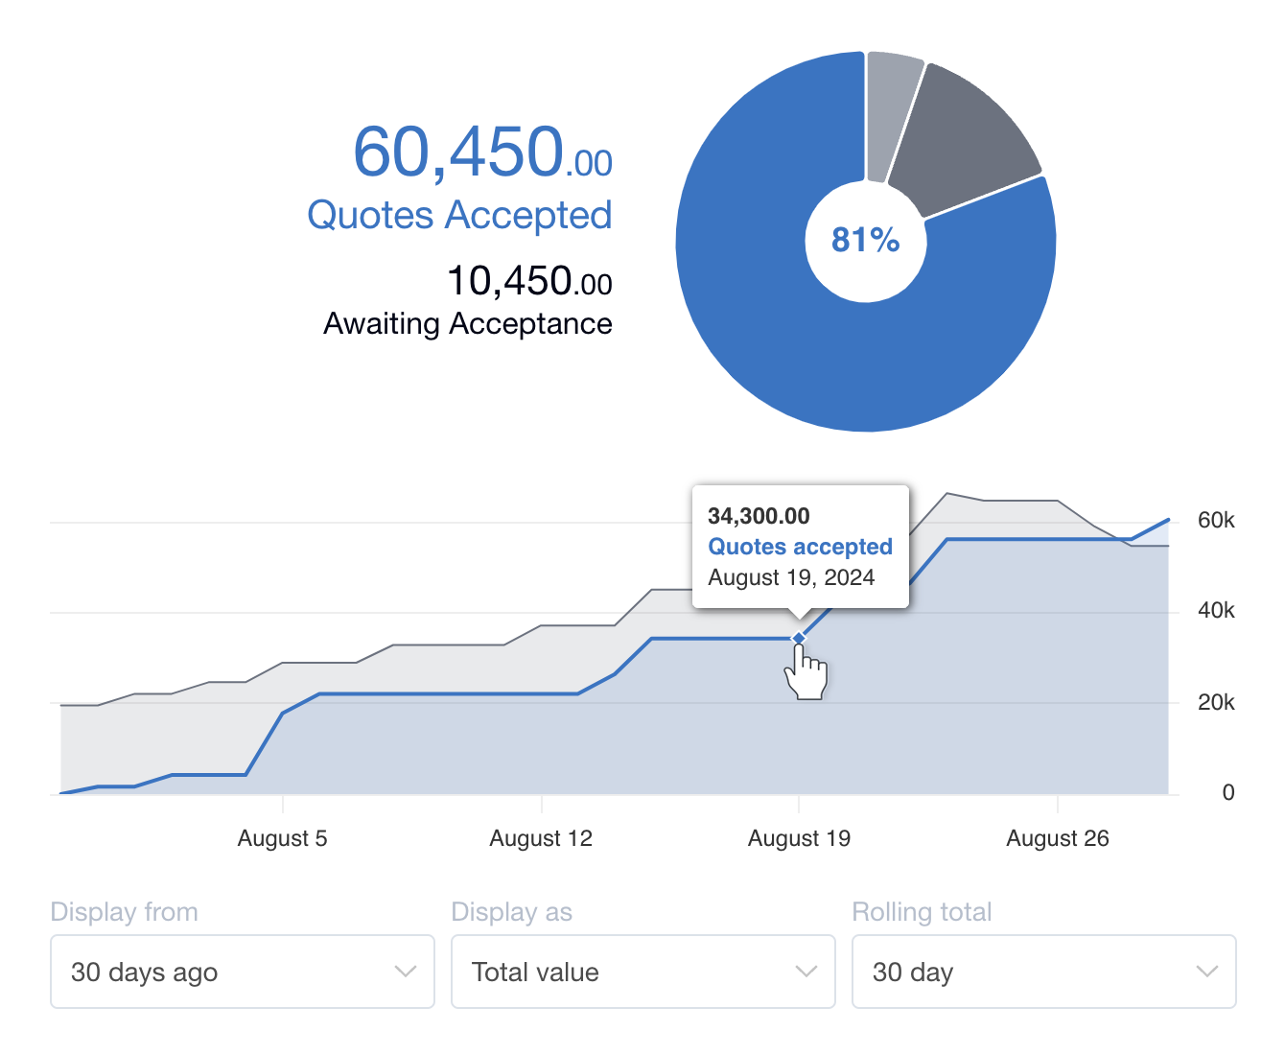
Task: Click the 'Rolling total' field label
Action: (x=922, y=912)
